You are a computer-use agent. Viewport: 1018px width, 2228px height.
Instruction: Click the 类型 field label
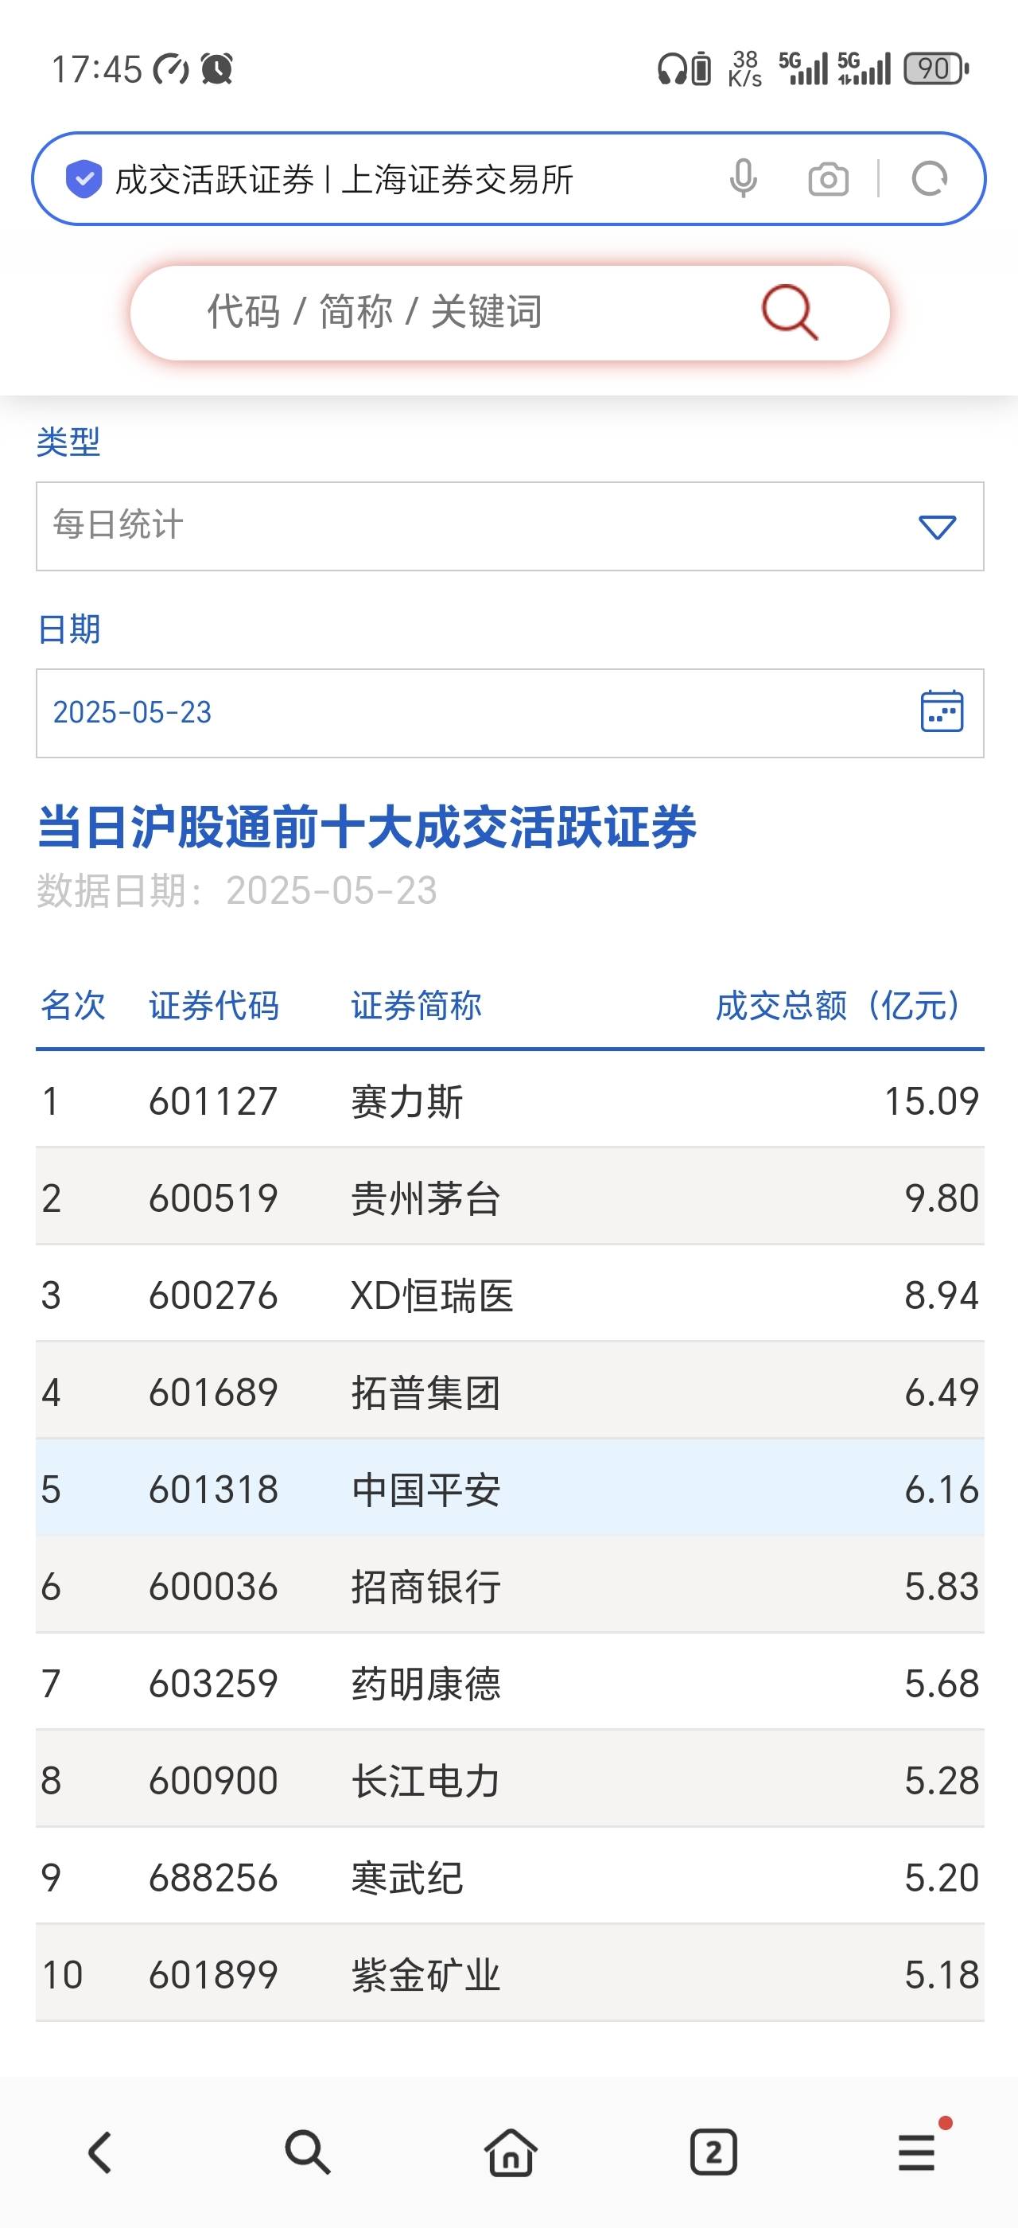pos(68,442)
